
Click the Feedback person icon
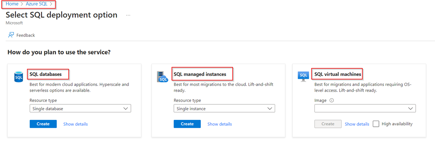pyautogui.click(x=11, y=35)
